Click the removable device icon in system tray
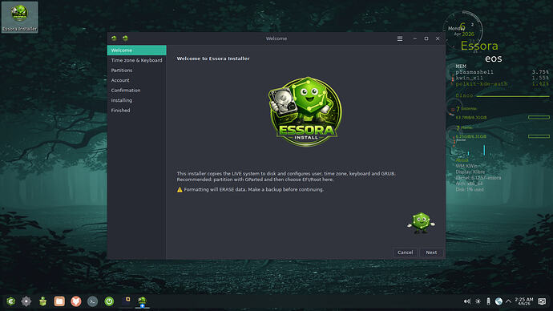Screen dimensions: 553x311 pos(488,301)
